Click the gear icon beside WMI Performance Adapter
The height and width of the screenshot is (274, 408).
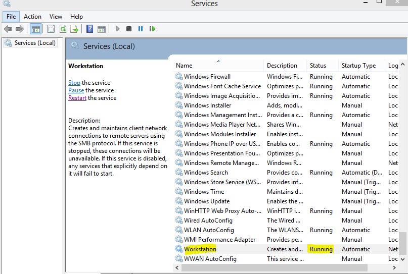tap(179, 239)
